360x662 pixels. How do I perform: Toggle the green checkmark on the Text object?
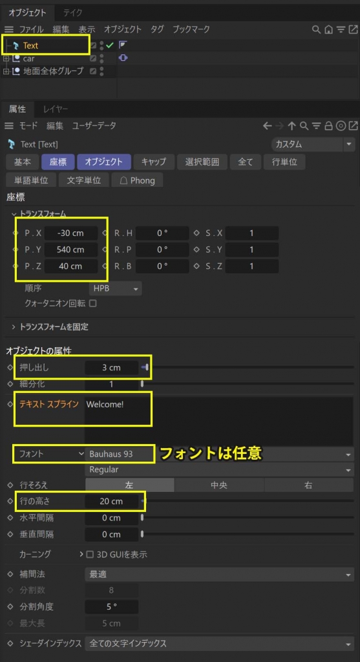coord(110,45)
